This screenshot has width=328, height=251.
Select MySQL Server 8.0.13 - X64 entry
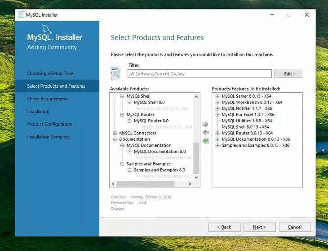coord(246,96)
